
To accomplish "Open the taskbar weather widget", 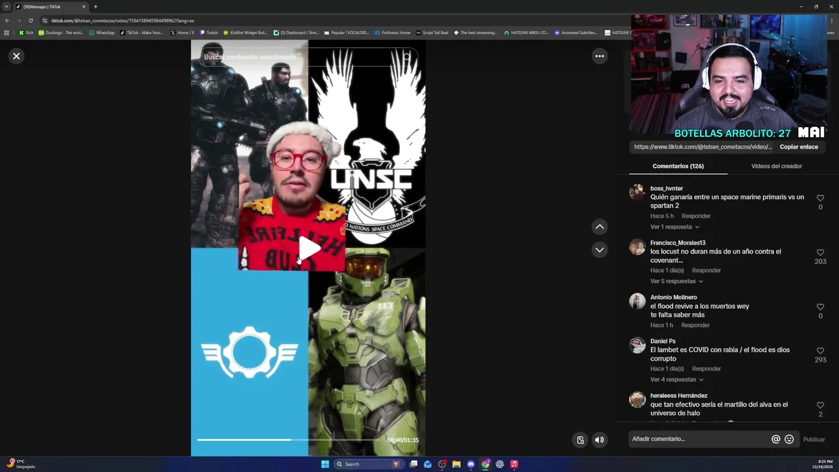I will (20, 464).
